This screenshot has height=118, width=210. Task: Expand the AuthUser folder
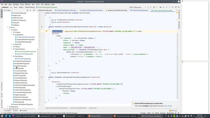coord(12,44)
